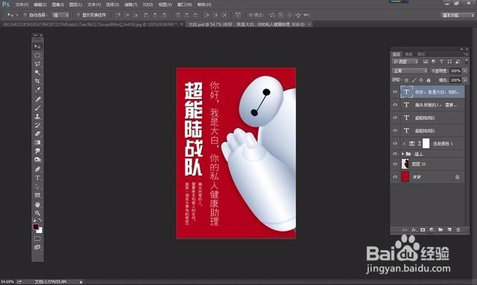Select the Horizontal Type tool
Screen dimensions: 477x285
coord(37,178)
